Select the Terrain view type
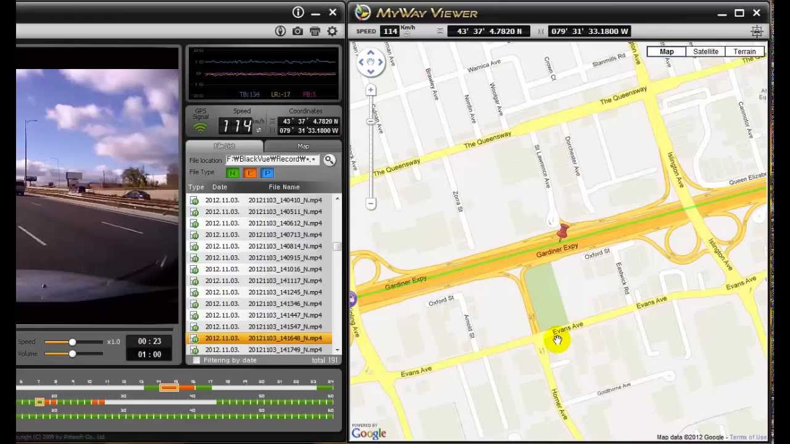This screenshot has width=790, height=444. point(745,52)
